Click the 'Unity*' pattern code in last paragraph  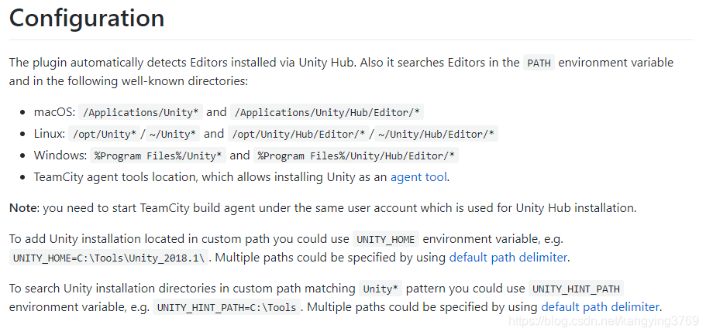[381, 289]
